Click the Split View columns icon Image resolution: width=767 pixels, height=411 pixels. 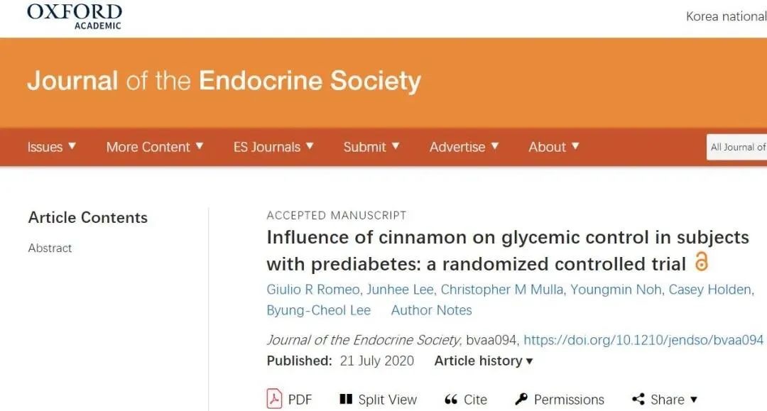coord(346,399)
